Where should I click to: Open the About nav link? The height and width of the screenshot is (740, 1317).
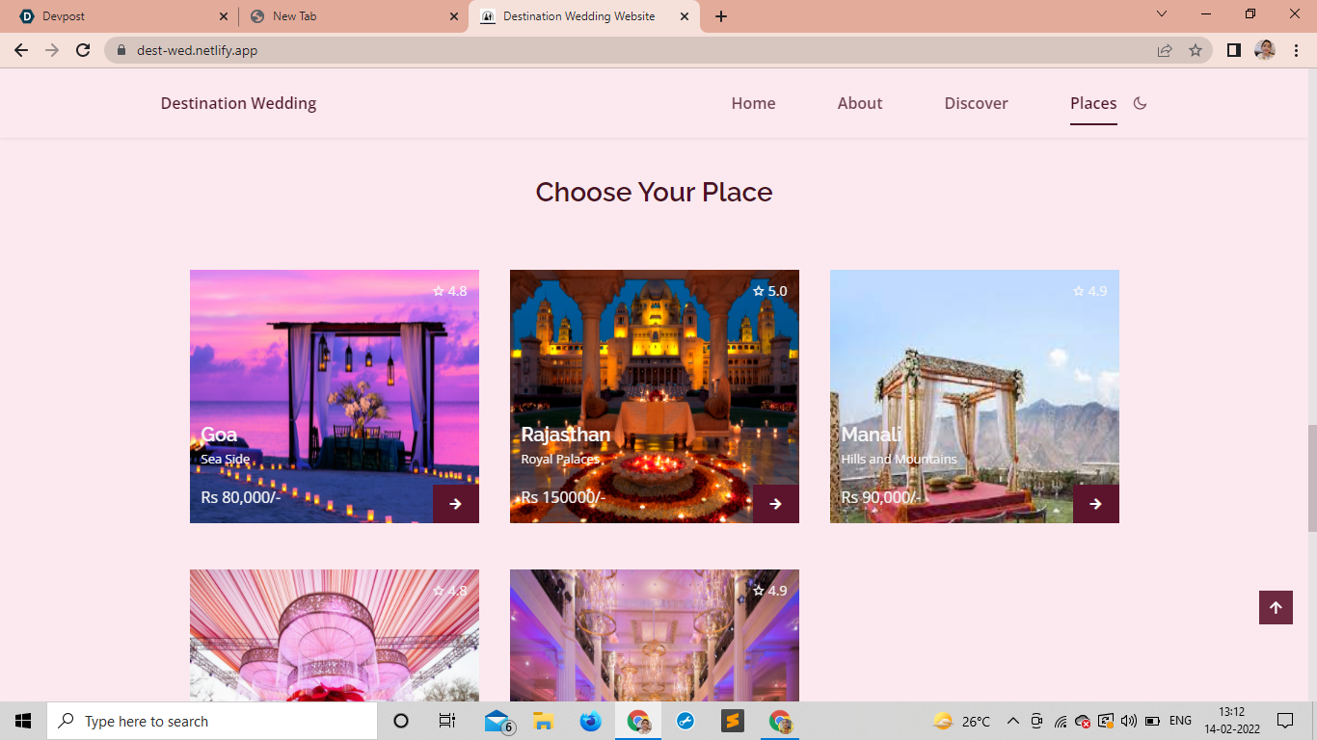pyautogui.click(x=860, y=103)
